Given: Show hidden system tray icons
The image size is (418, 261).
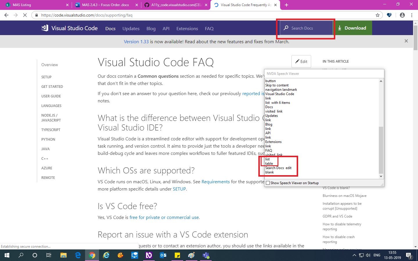Looking at the screenshot, I should point(354,255).
